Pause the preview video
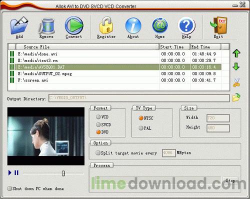 click(x=16, y=172)
